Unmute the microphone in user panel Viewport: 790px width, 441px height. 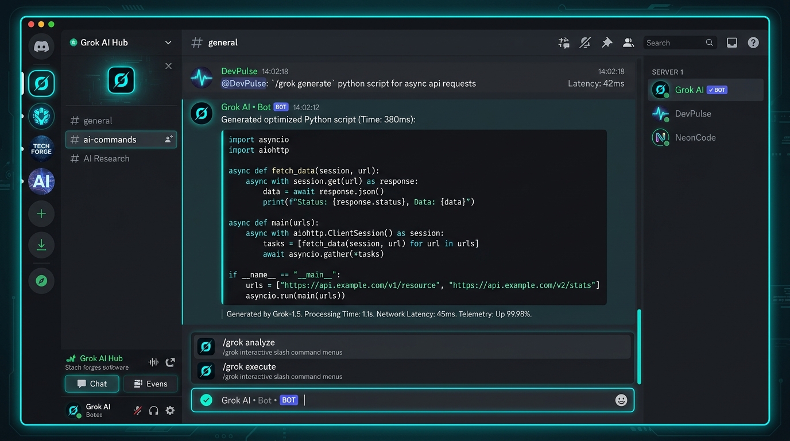point(137,411)
